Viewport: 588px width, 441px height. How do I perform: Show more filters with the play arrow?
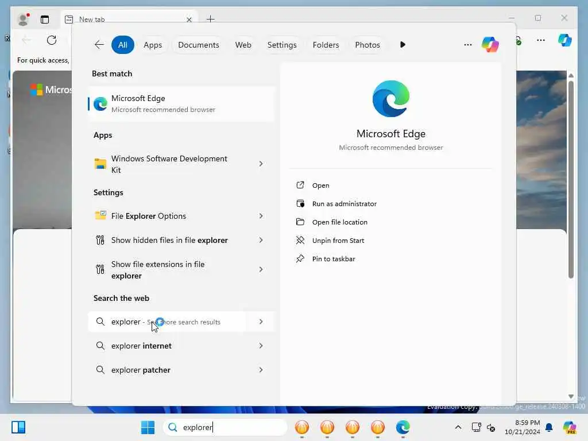403,45
